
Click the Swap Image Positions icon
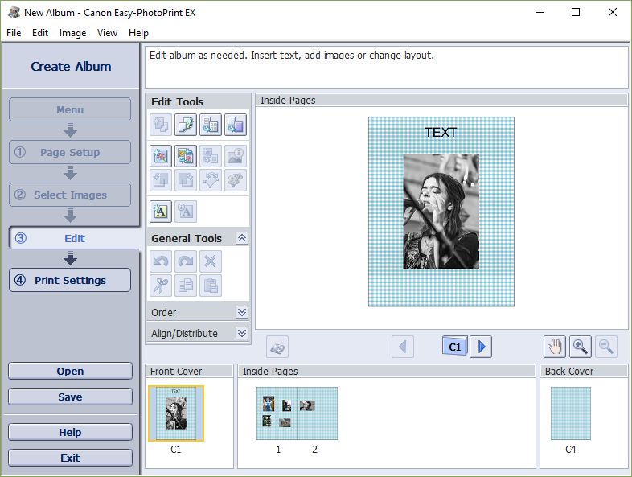click(186, 155)
